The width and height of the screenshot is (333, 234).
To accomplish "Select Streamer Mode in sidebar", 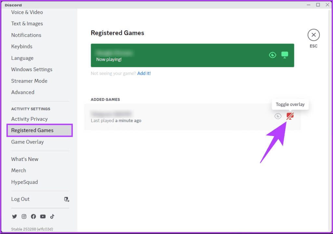I will coord(29,81).
